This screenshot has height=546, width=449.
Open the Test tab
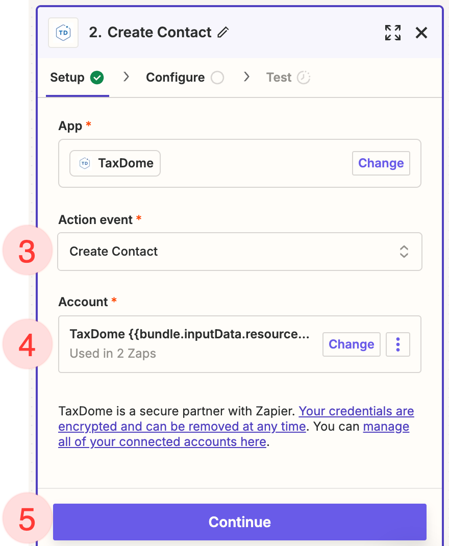tap(279, 78)
